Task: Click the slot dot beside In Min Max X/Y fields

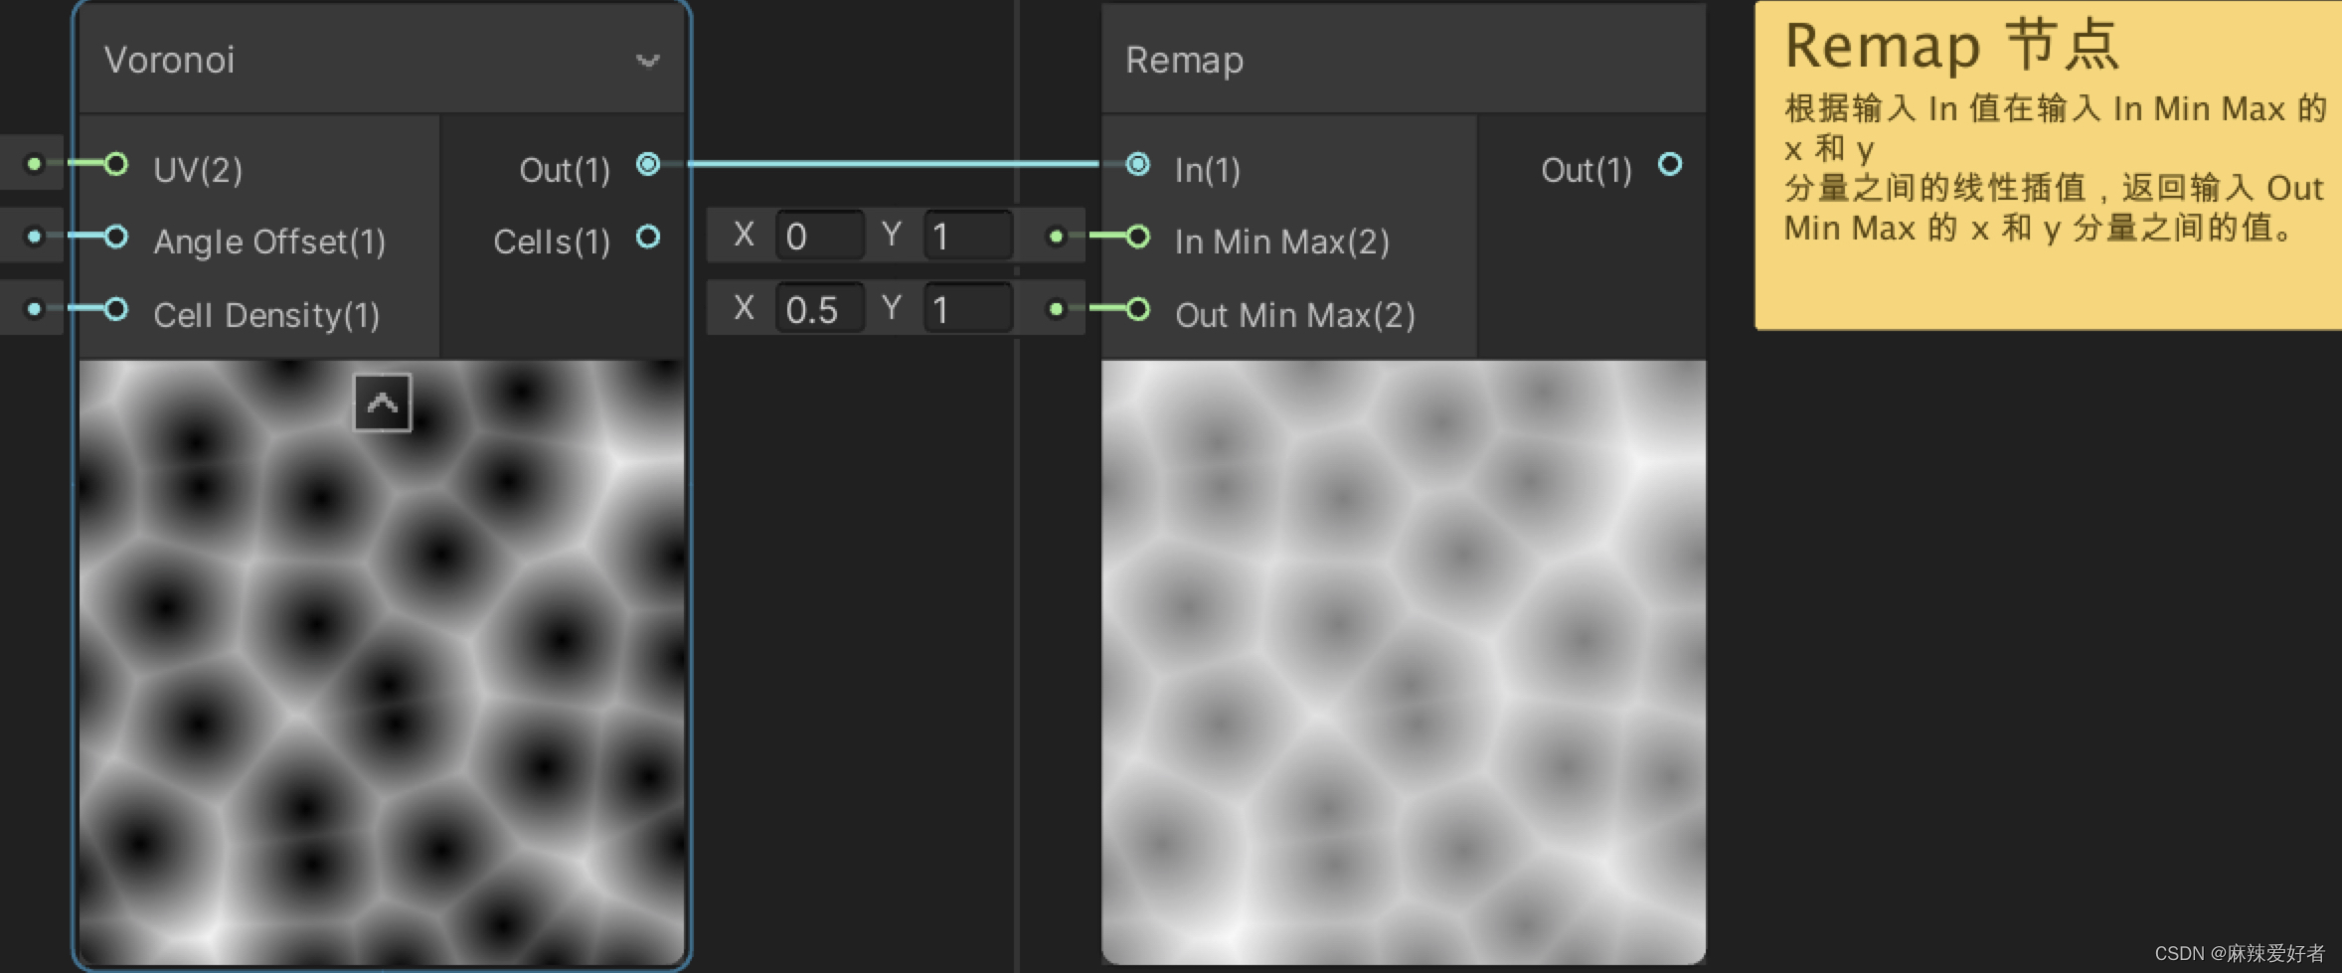Action: (x=1056, y=237)
